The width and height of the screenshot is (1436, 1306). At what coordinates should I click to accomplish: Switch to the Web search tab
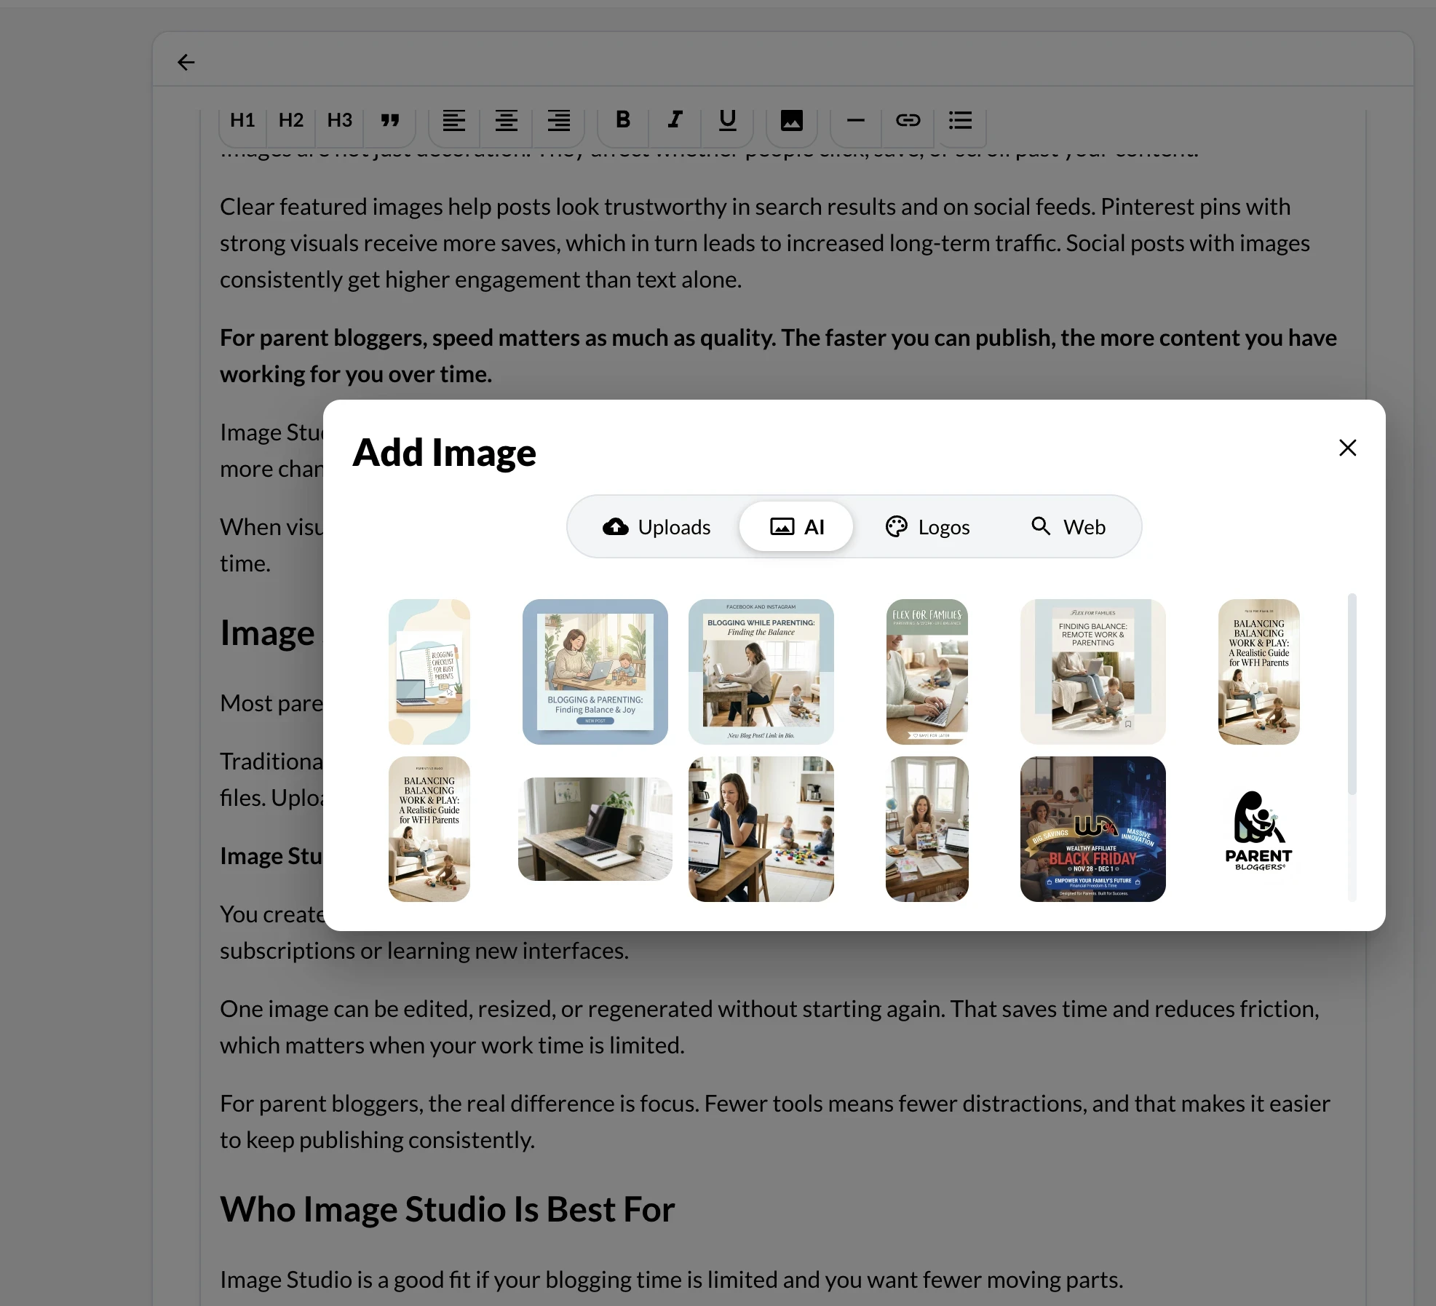tap(1068, 526)
